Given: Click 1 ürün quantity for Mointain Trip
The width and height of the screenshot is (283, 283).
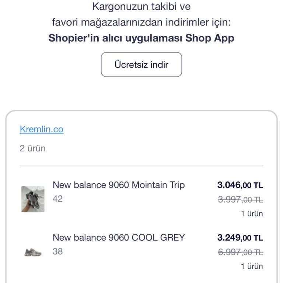Looking at the screenshot, I should (252, 214).
